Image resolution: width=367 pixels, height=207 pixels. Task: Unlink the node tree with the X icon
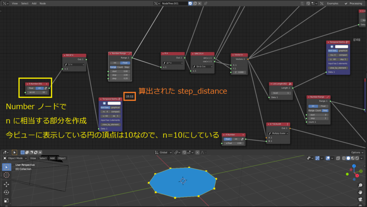point(200,3)
